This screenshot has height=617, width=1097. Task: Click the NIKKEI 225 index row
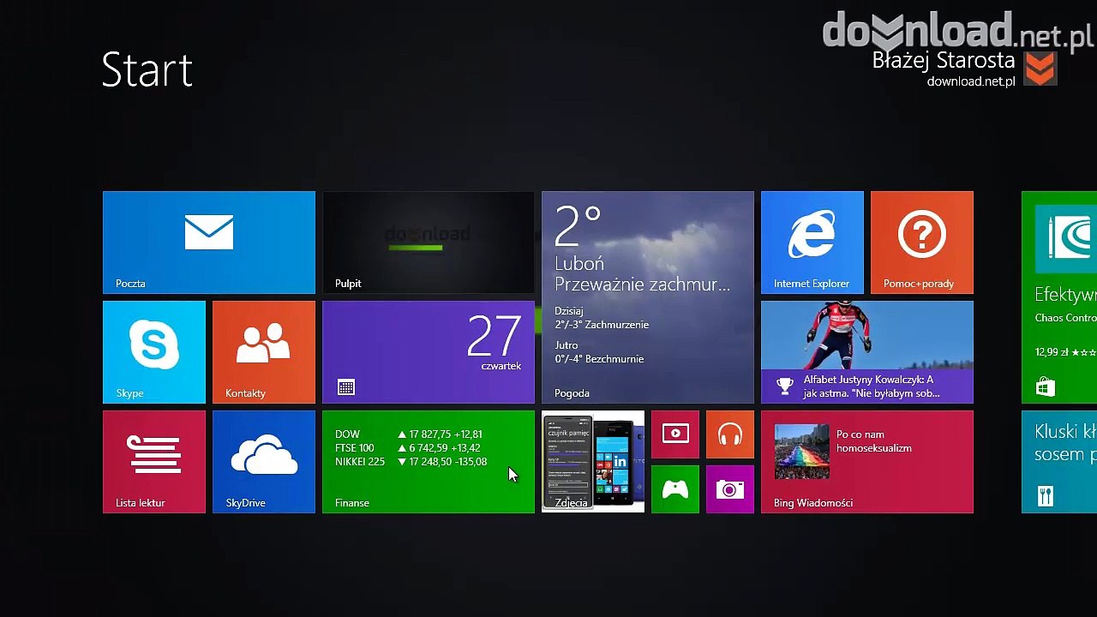[411, 462]
